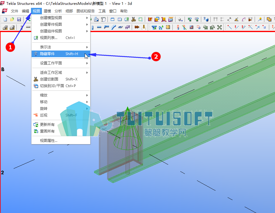This screenshot has width=275, height=213.
Task: Open the 编辑 menu
Action: click(25, 11)
